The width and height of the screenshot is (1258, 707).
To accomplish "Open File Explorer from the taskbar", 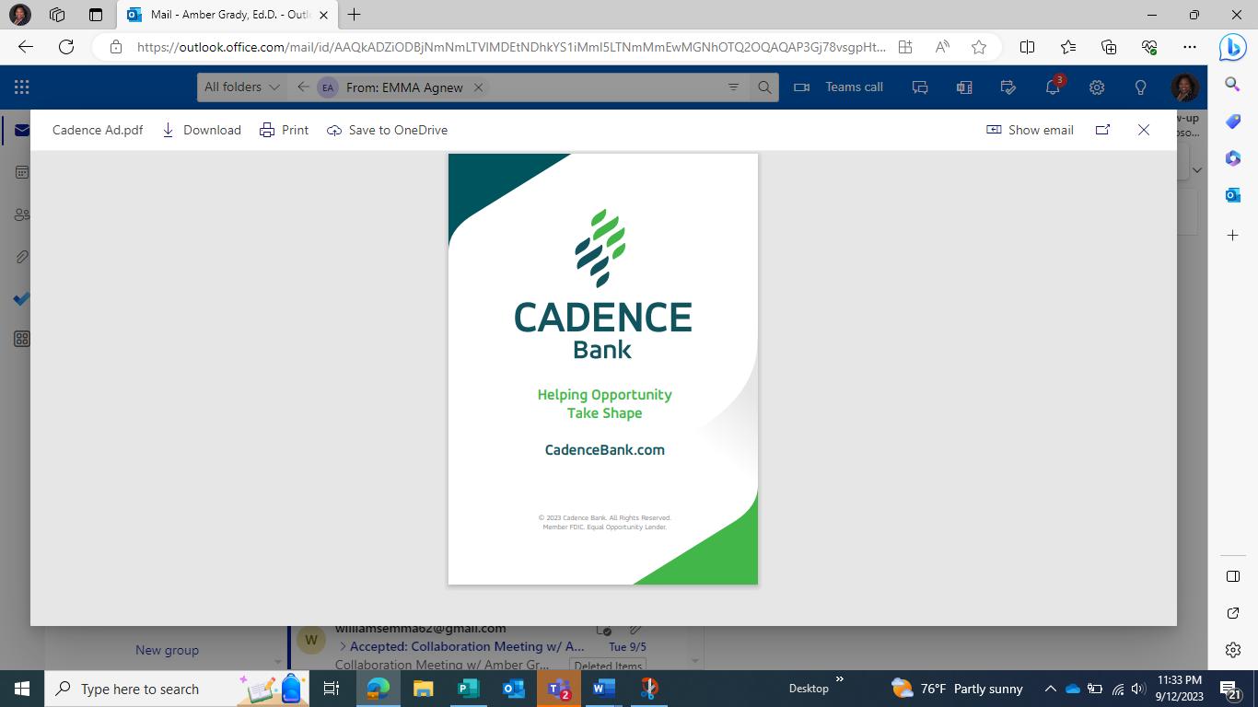I will tap(423, 689).
